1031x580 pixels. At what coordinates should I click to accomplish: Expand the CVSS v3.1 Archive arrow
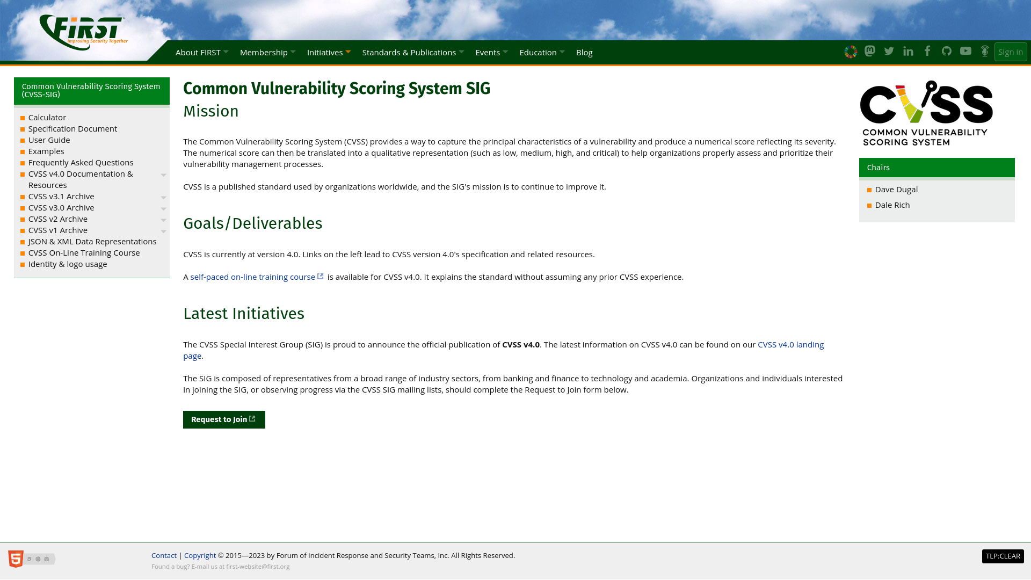click(164, 198)
